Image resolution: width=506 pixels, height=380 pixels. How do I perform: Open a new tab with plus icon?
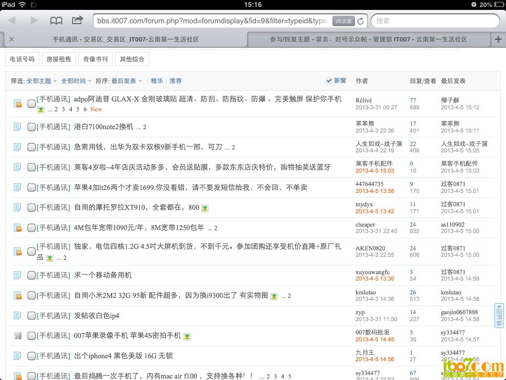(498, 40)
